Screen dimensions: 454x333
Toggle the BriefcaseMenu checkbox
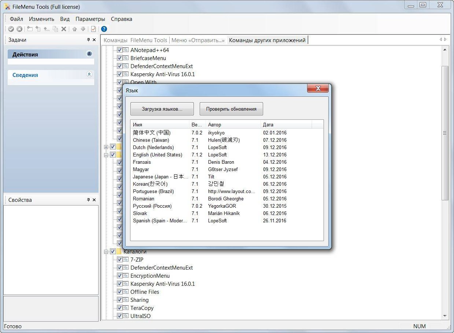click(119, 58)
